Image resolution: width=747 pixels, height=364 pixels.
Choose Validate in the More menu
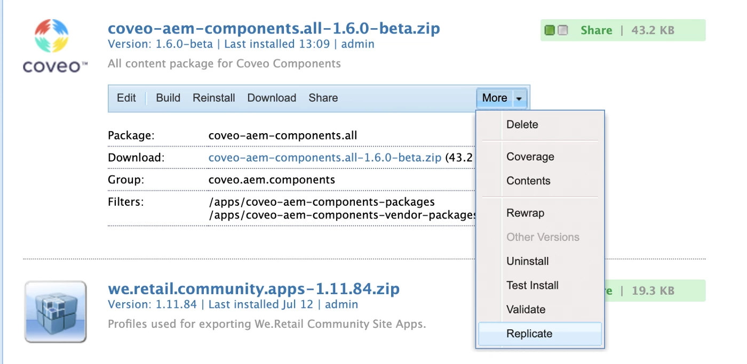[526, 310]
